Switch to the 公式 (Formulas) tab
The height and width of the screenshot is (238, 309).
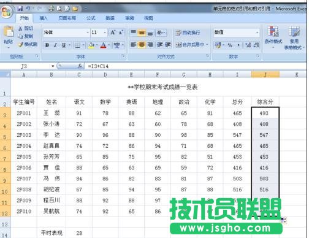click(91, 18)
